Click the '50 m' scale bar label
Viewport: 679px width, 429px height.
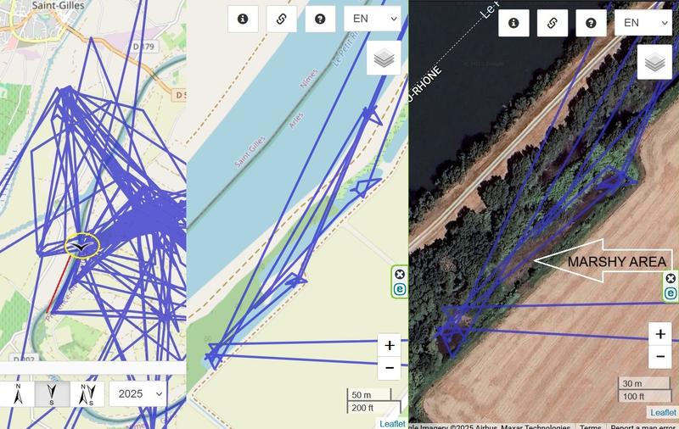pos(362,395)
